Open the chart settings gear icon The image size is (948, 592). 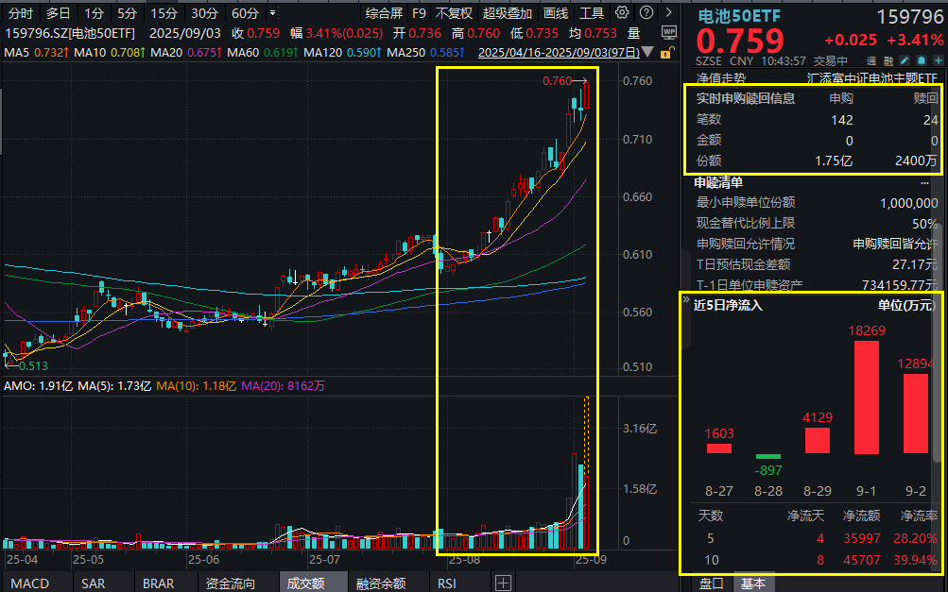pos(621,13)
